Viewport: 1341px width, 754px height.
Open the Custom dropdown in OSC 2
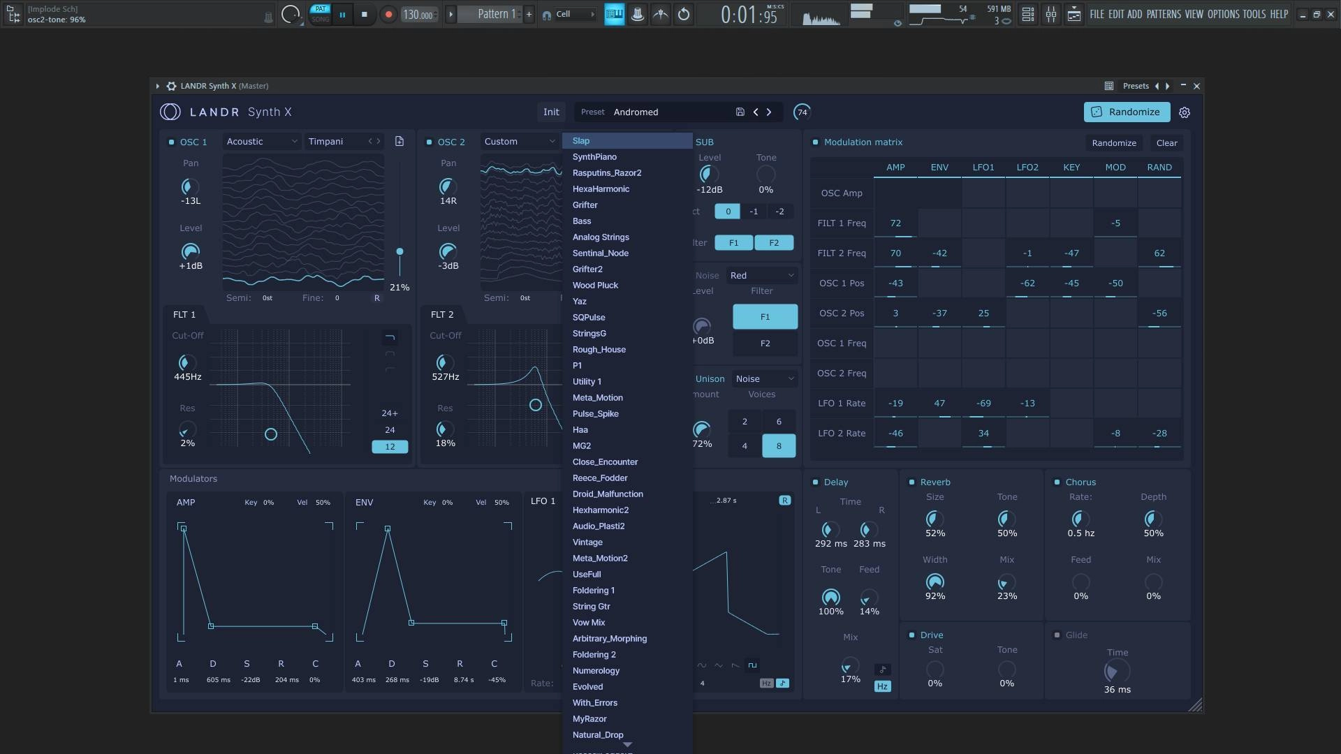tap(519, 141)
